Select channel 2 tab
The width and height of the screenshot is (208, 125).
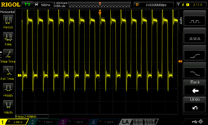43,122
